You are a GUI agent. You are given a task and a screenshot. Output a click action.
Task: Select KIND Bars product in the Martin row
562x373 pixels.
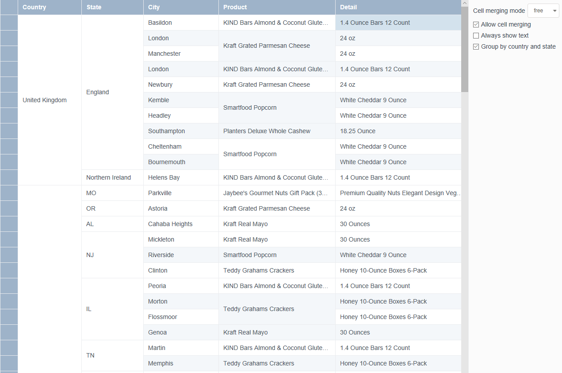pos(277,348)
